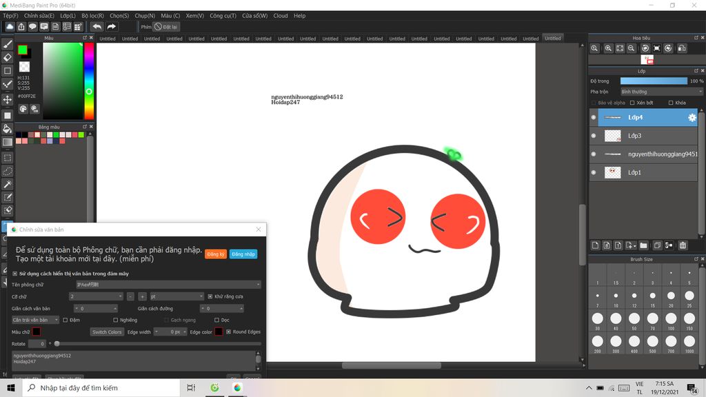The width and height of the screenshot is (706, 397).
Task: Open Task View on the taskbar
Action: [191, 387]
